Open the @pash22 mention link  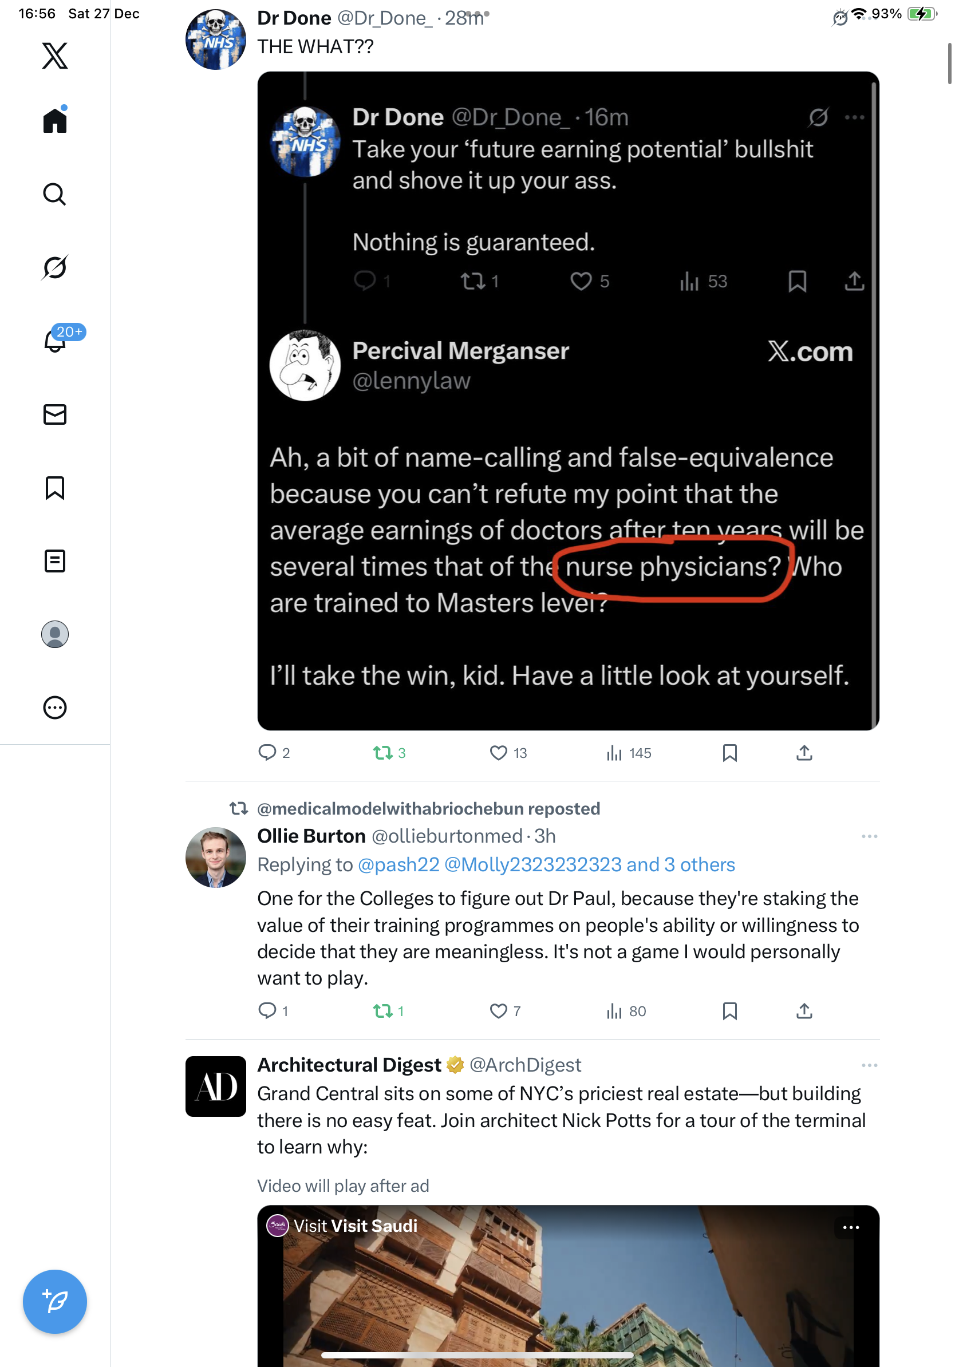point(398,864)
